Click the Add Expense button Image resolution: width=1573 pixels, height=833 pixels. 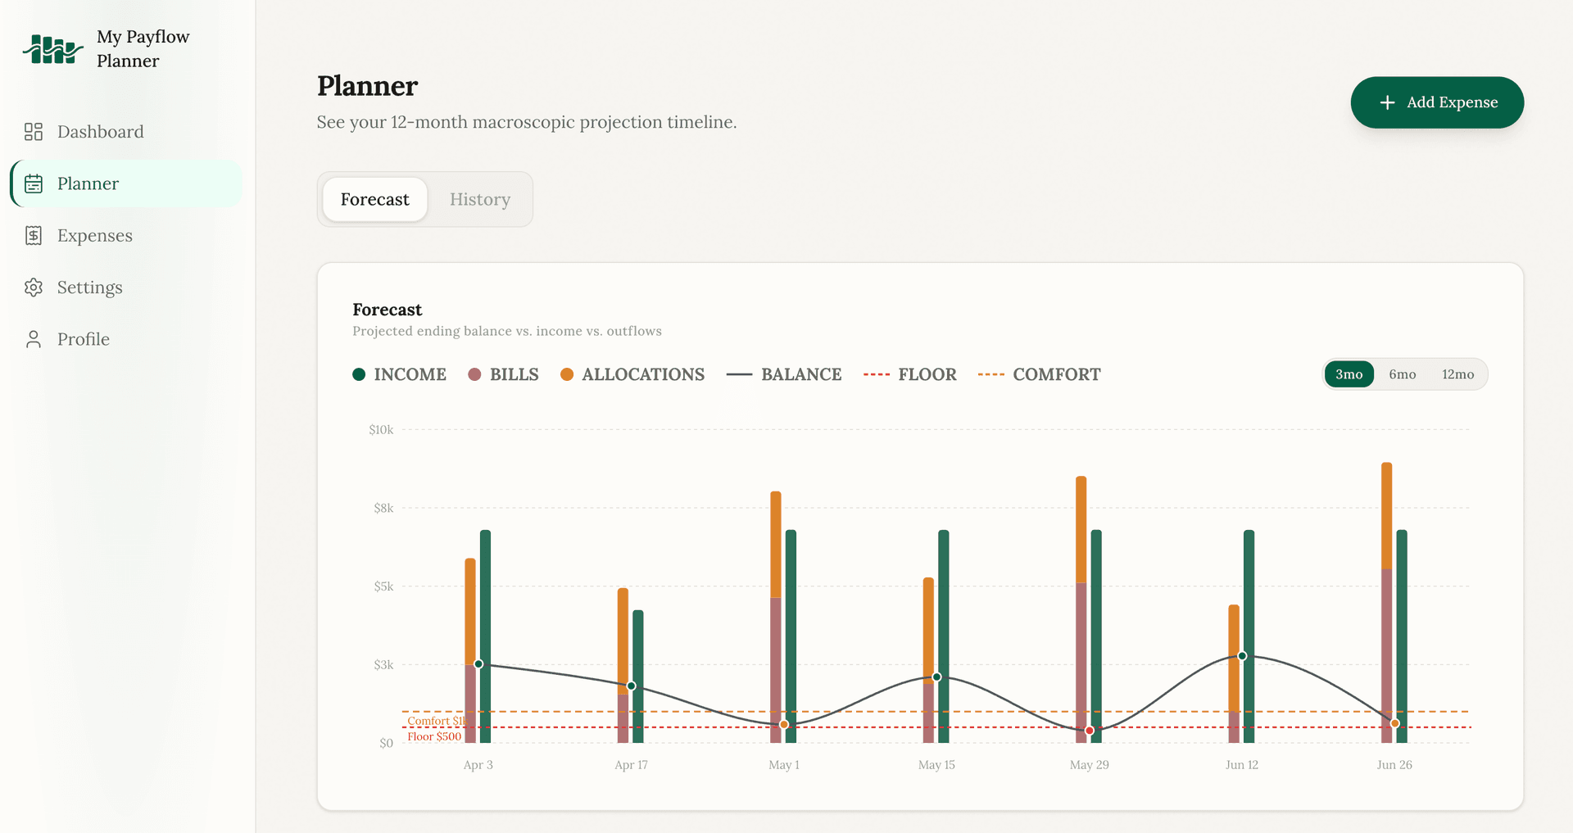pos(1436,102)
